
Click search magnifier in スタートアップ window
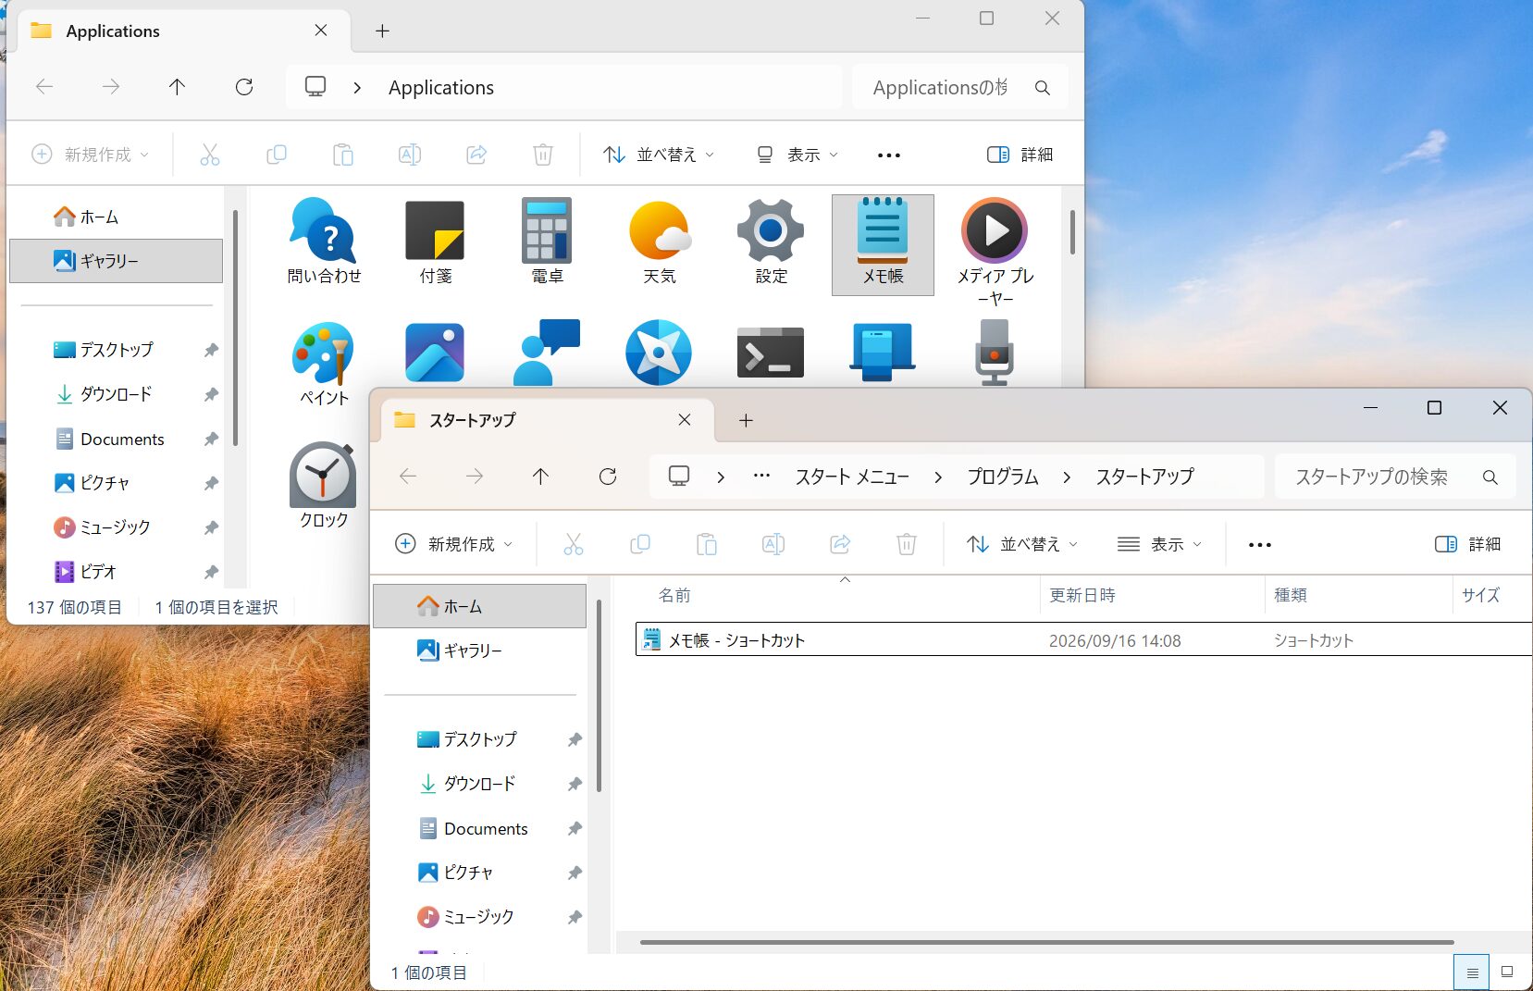1490,477
